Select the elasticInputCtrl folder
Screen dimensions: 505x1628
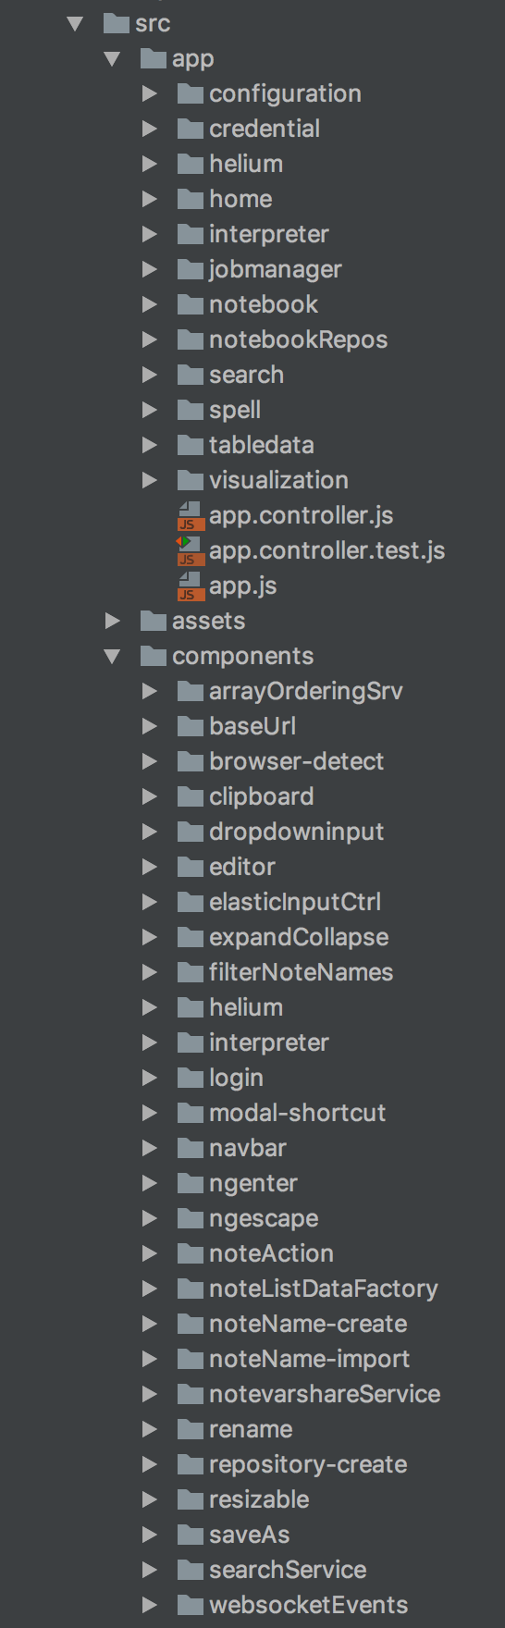click(x=294, y=902)
